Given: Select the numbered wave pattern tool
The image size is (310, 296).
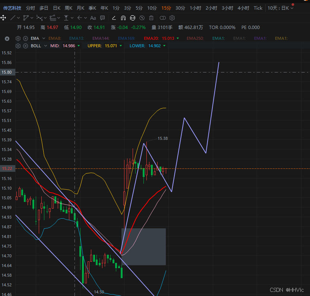Looking at the screenshot, I should pyautogui.click(x=39, y=18).
